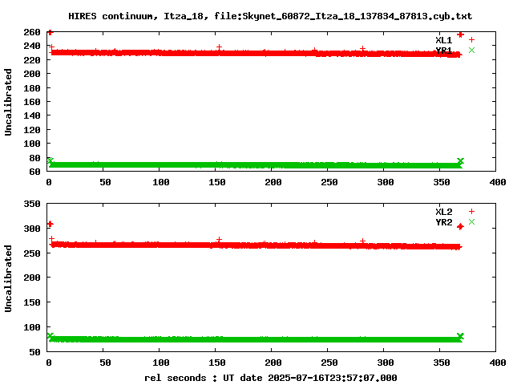This screenshot has height=385, width=513.
Task: Click the 150 tick on the bottom plot's y-axis
Action: tap(32, 302)
